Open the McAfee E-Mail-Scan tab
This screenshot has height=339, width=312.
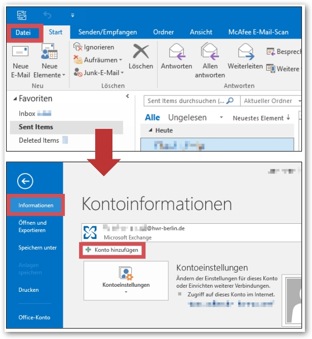(258, 32)
